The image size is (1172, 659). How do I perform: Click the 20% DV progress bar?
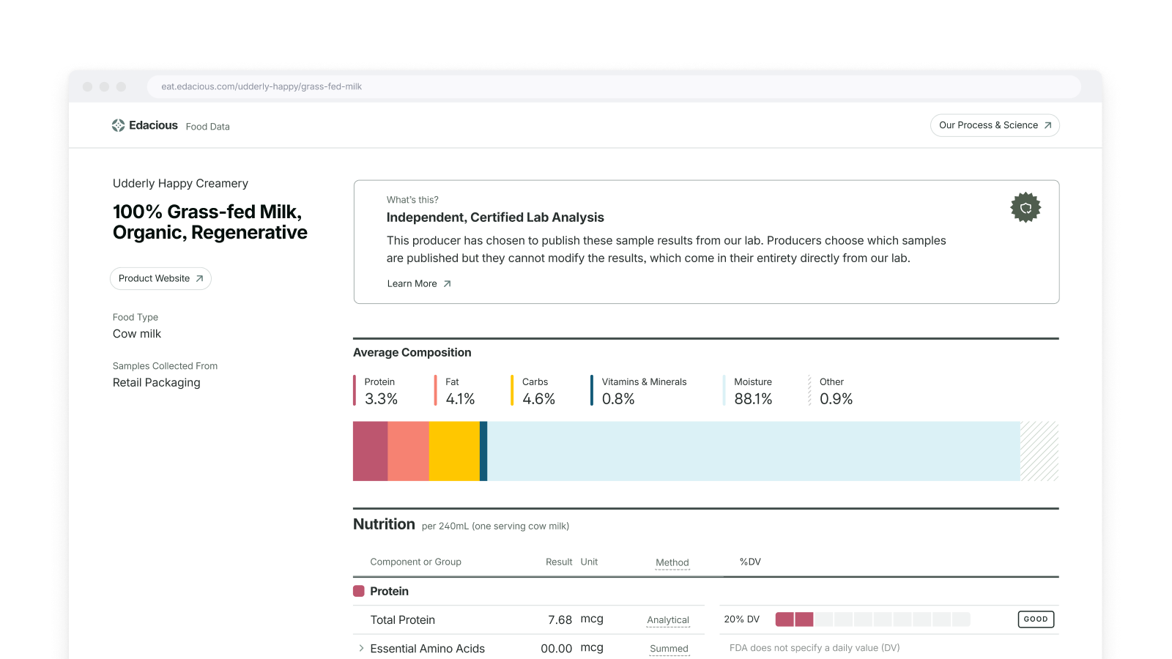point(872,619)
